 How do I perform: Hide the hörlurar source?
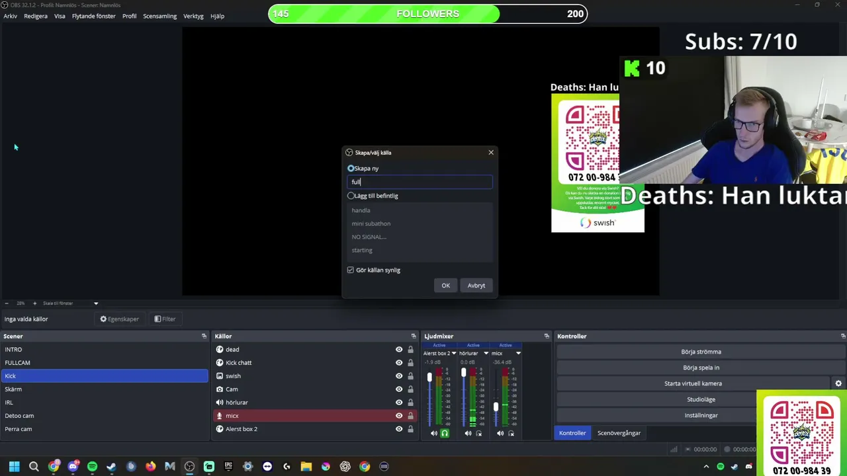[x=399, y=403]
